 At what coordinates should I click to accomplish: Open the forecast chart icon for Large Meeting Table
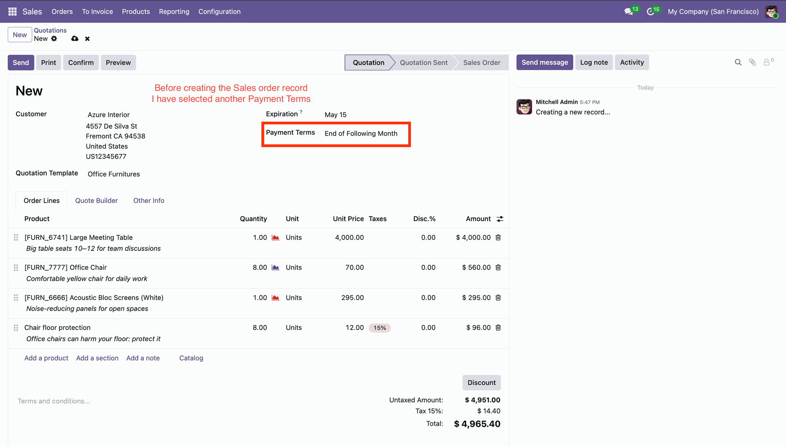pyautogui.click(x=276, y=238)
